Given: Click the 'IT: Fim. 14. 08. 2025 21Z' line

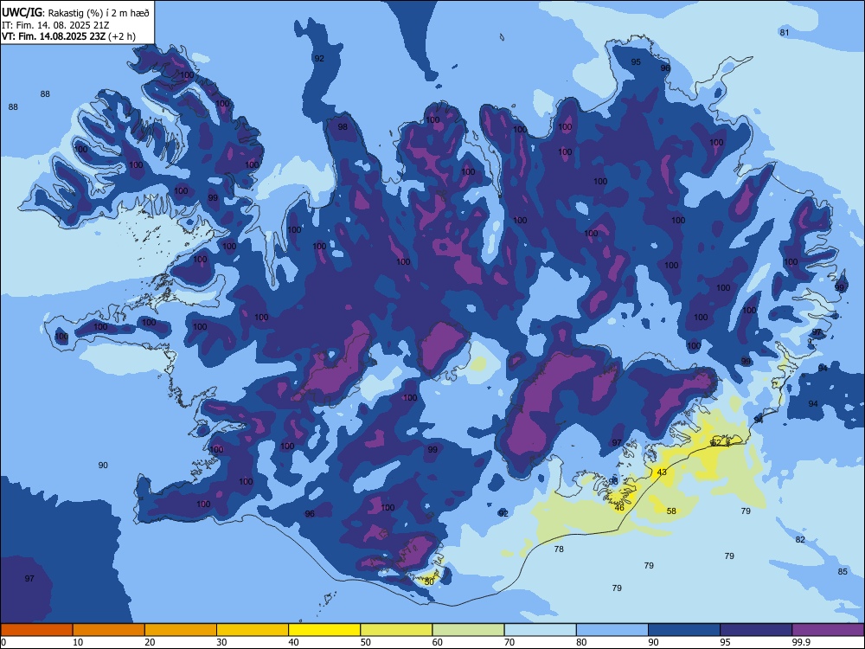Looking at the screenshot, I should (55, 25).
